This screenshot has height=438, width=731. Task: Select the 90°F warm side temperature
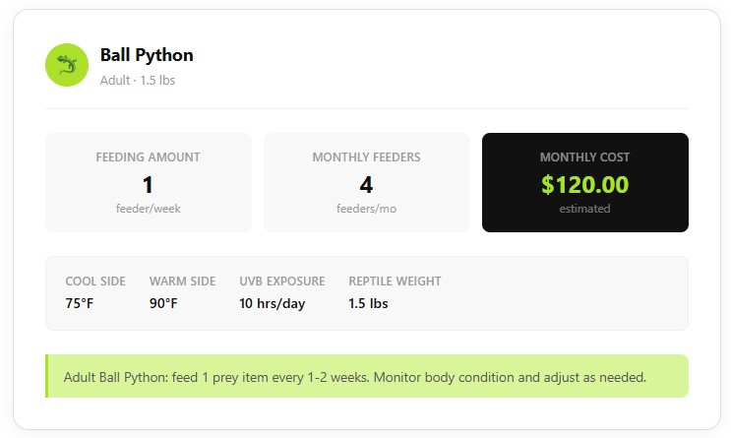point(163,303)
